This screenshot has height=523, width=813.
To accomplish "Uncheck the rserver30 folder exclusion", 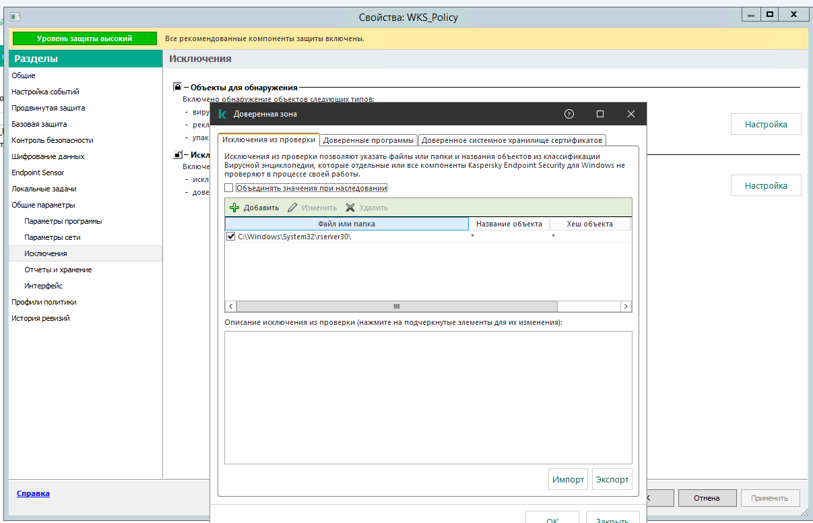I will [231, 237].
